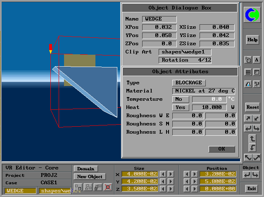
Task: Click the red crossed-out box icon
Action: coord(108,187)
